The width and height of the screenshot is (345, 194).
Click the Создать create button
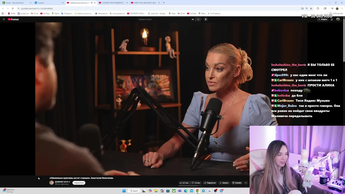coord(323,19)
